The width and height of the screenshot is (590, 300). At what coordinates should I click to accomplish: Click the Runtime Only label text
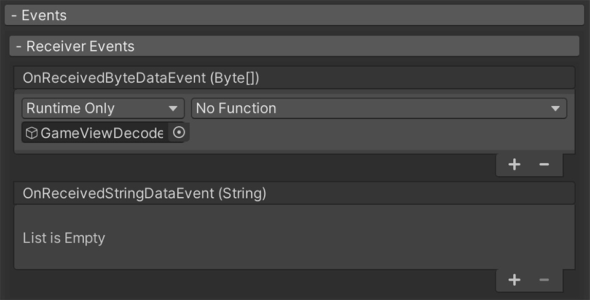[x=70, y=108]
